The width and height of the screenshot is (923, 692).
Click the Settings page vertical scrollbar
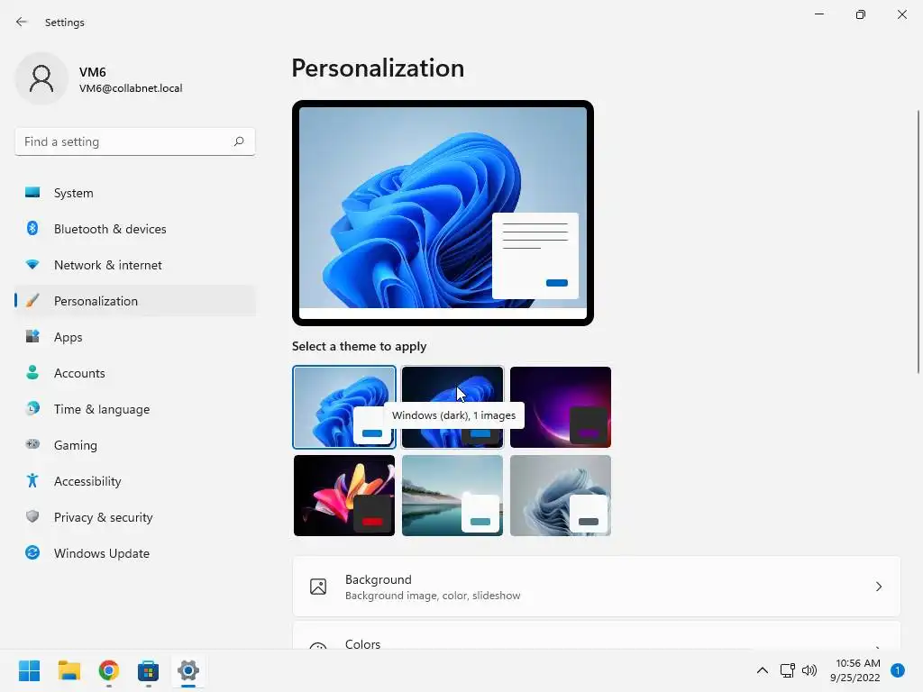(918, 241)
